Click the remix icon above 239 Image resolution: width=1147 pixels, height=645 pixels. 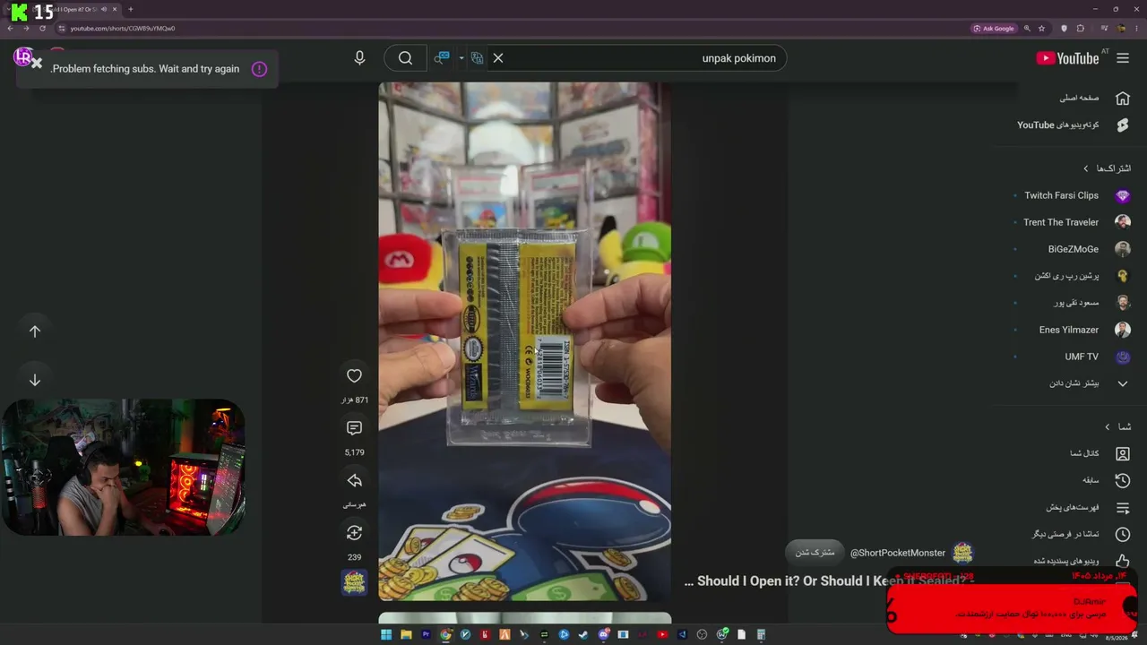coord(354,533)
